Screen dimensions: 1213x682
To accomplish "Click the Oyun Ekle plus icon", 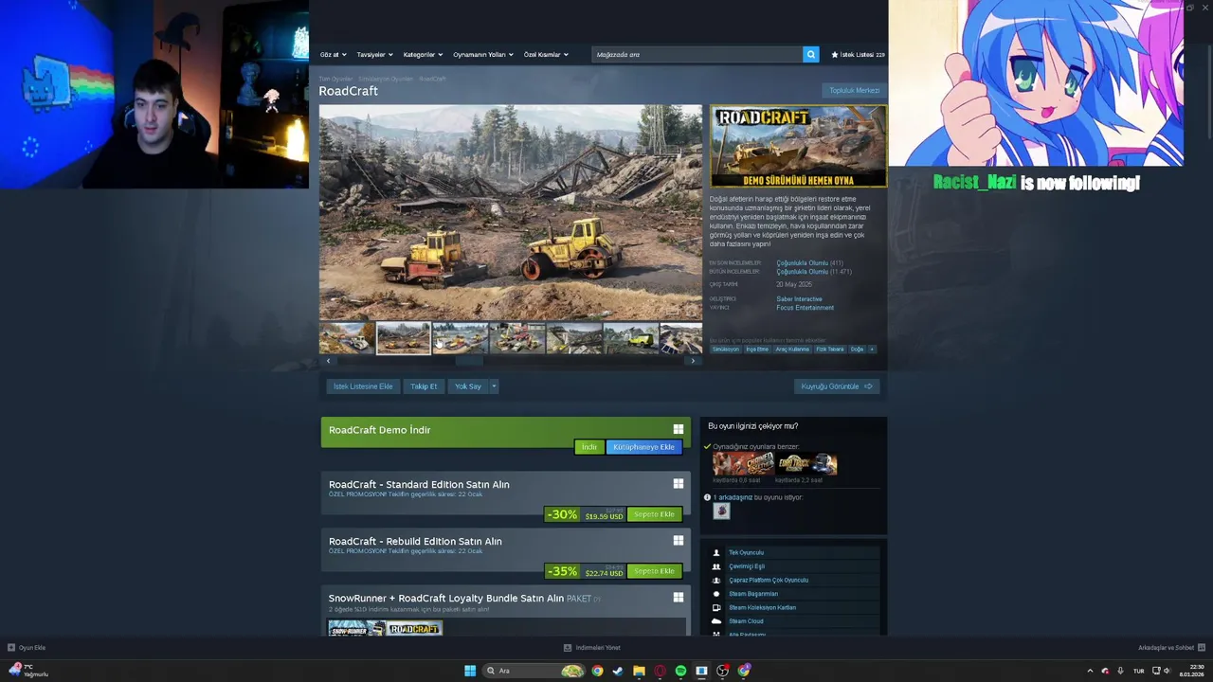I will click(x=11, y=648).
